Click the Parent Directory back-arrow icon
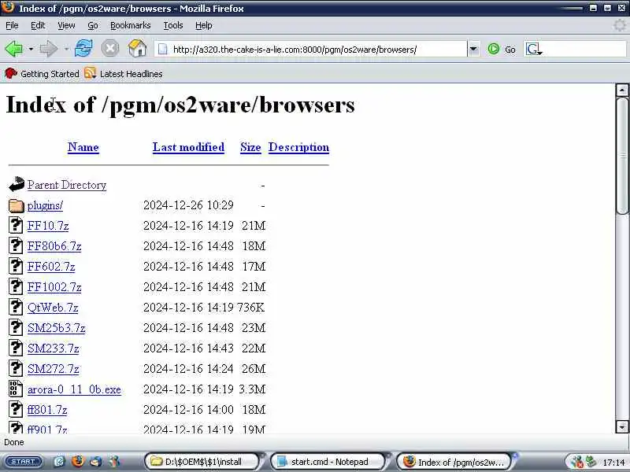 pos(16,185)
